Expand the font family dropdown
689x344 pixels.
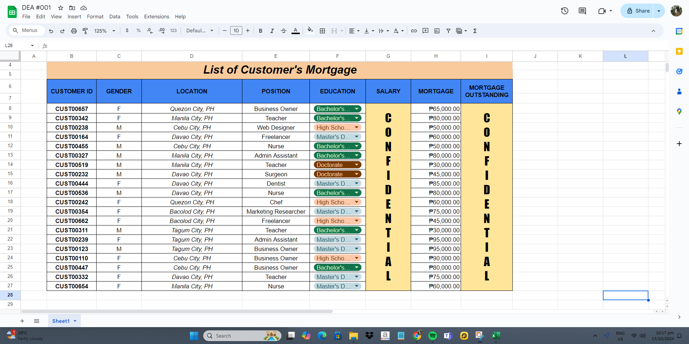pyautogui.click(x=200, y=31)
